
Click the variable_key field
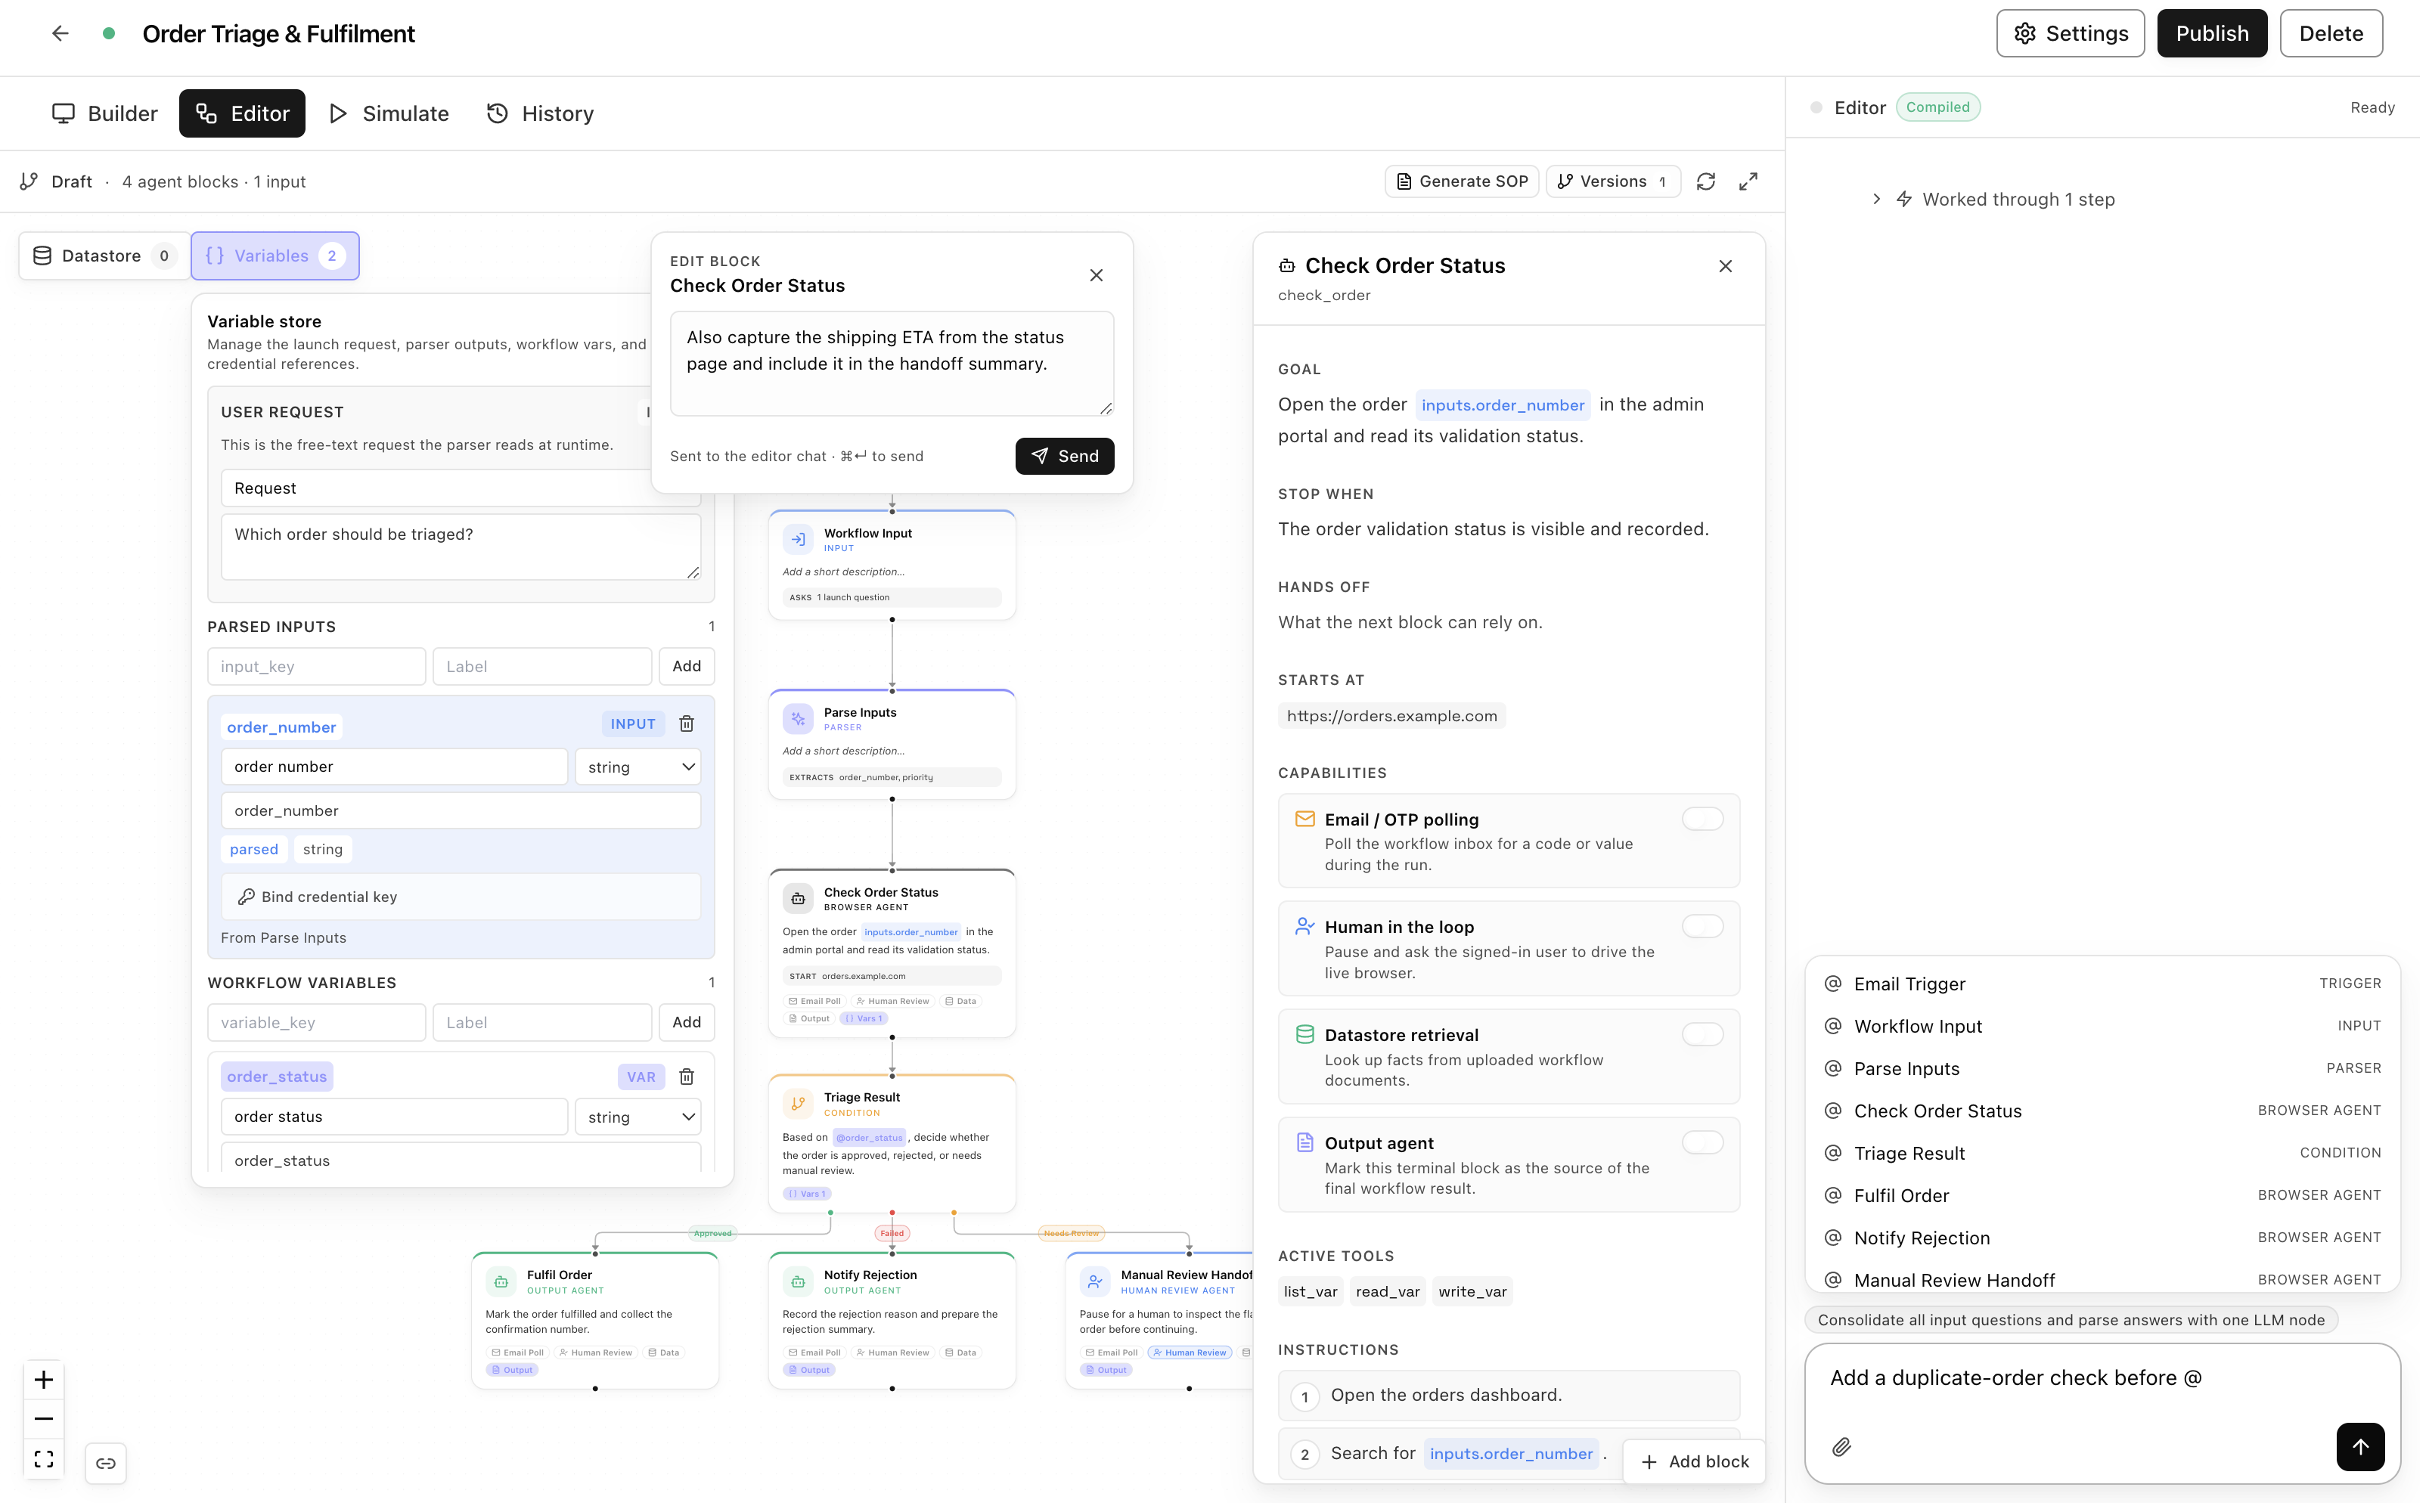(x=318, y=1026)
